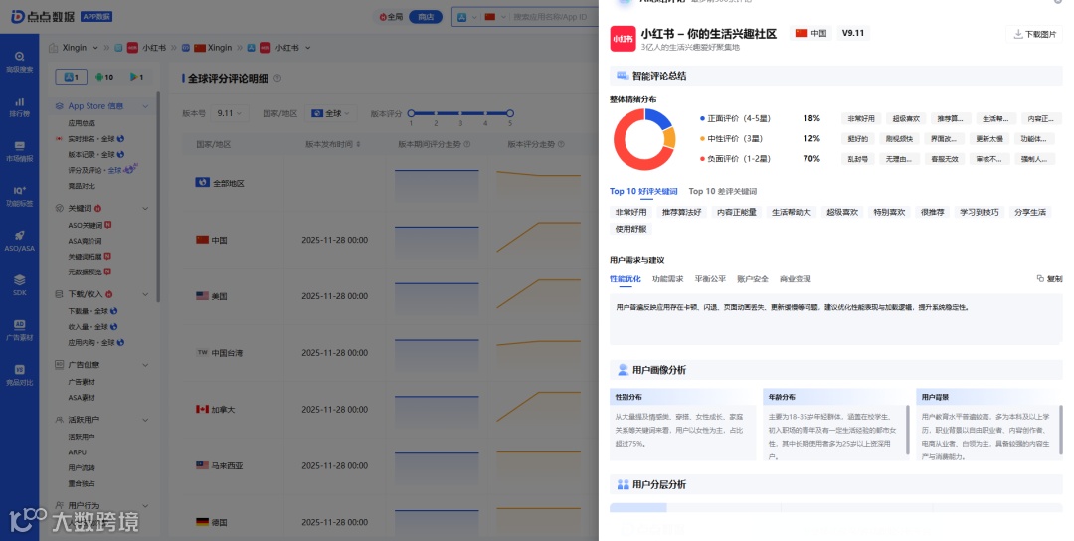Click the 用户画像分析 section icon
This screenshot has height=541, width=1074.
623,370
